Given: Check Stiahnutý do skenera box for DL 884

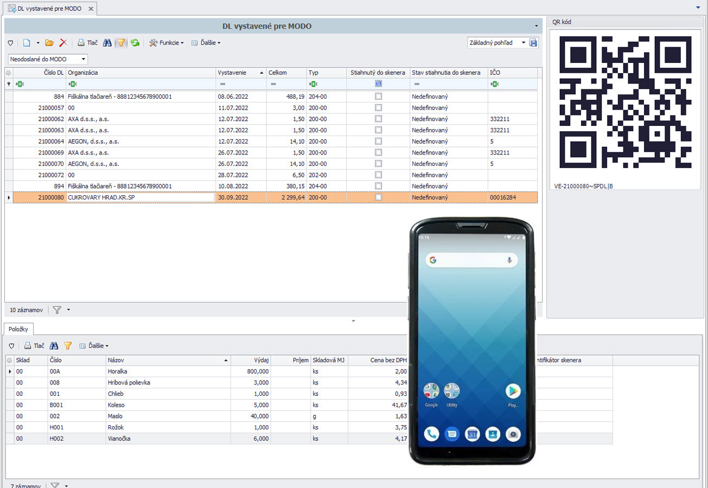Looking at the screenshot, I should (378, 96).
